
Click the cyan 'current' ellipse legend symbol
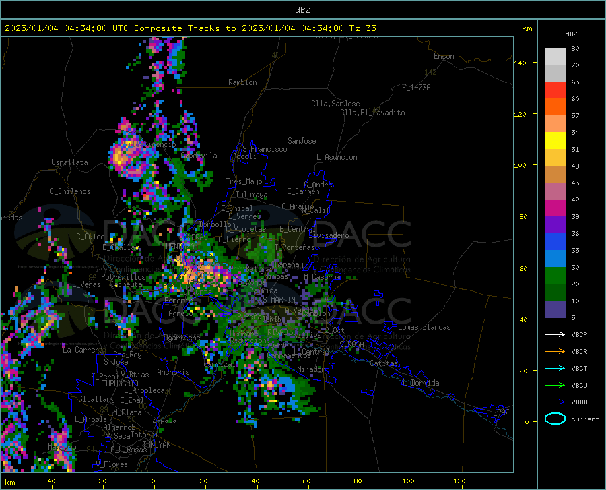pos(555,419)
